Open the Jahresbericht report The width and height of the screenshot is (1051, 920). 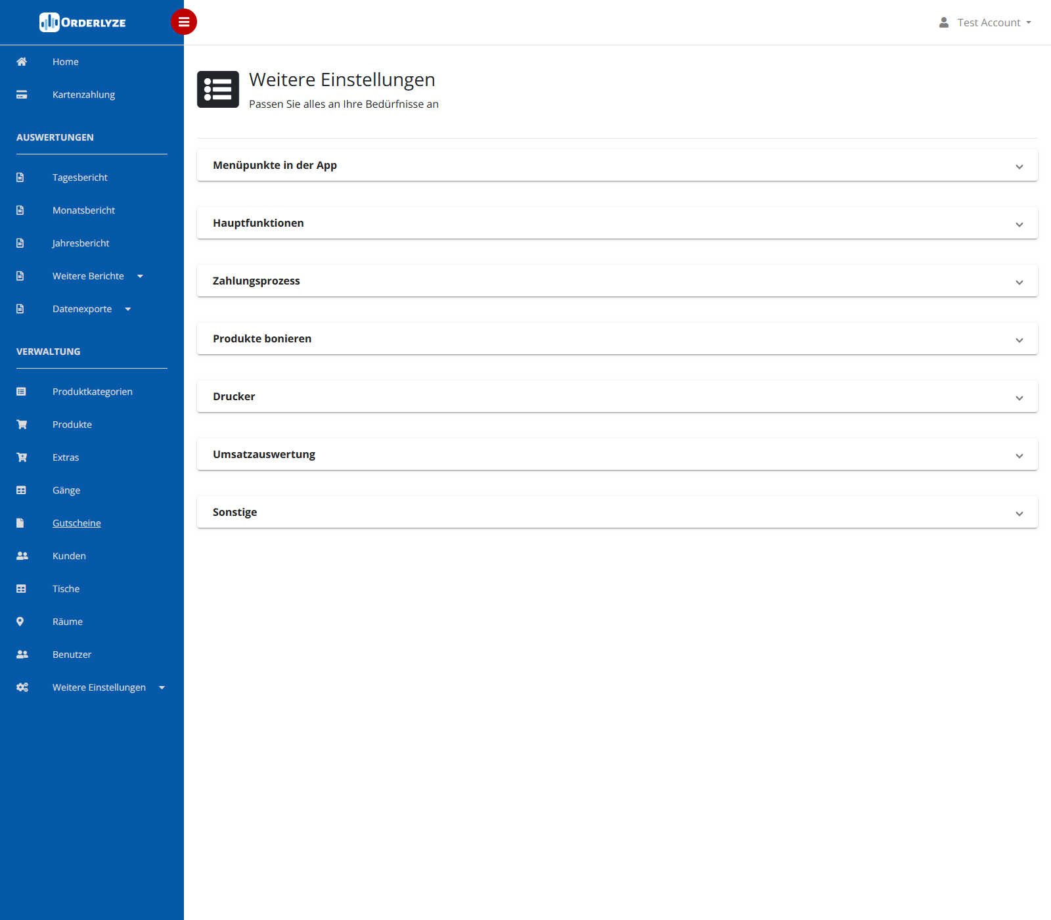81,243
